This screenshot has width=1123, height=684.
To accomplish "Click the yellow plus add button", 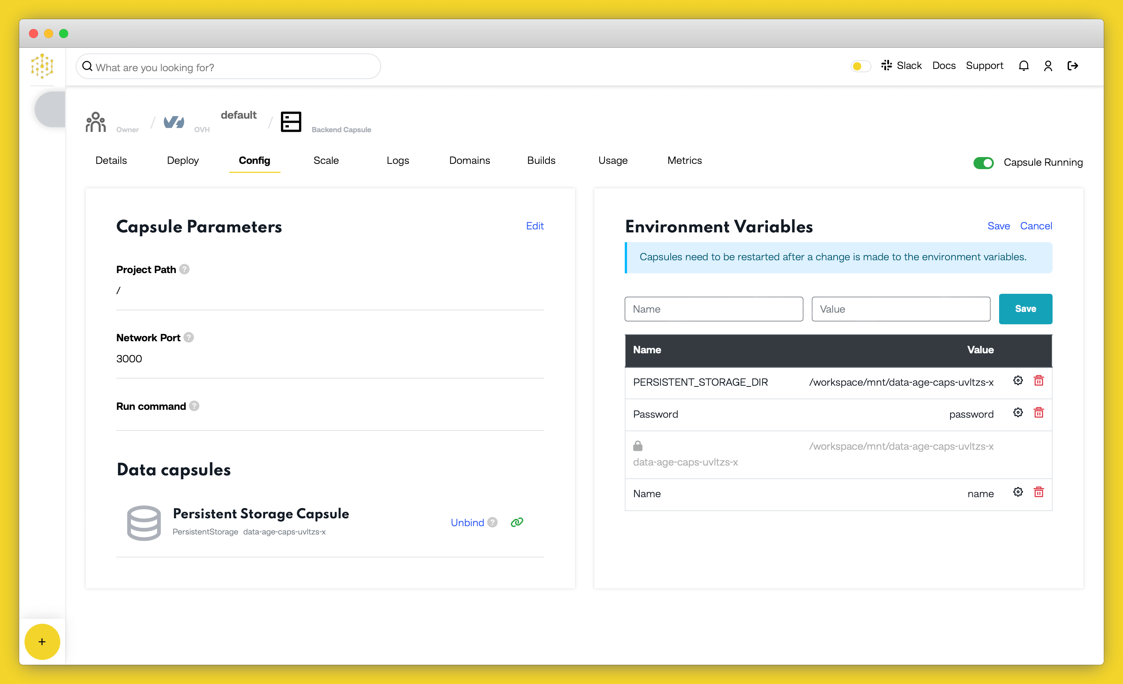I will pyautogui.click(x=42, y=641).
